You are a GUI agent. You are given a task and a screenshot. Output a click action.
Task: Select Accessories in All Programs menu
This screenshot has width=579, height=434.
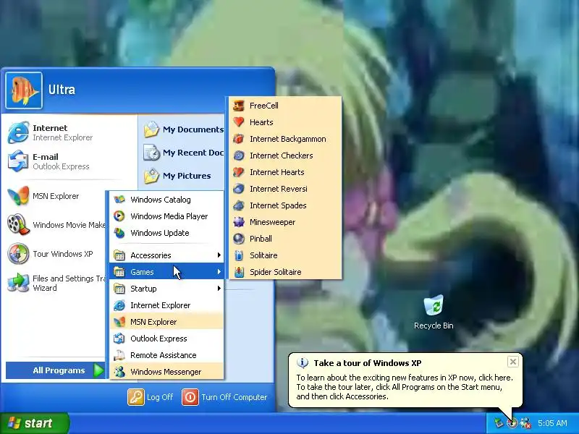pyautogui.click(x=166, y=255)
